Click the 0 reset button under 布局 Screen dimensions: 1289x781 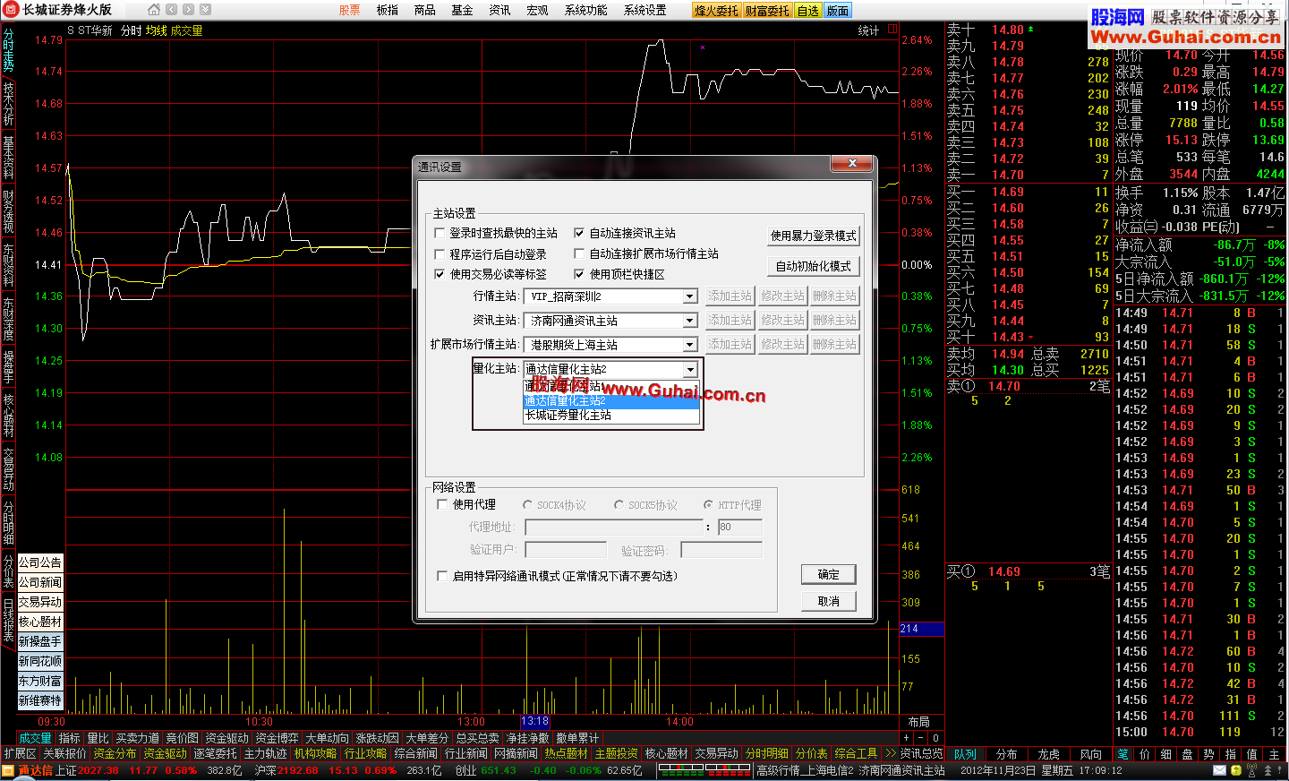935,739
